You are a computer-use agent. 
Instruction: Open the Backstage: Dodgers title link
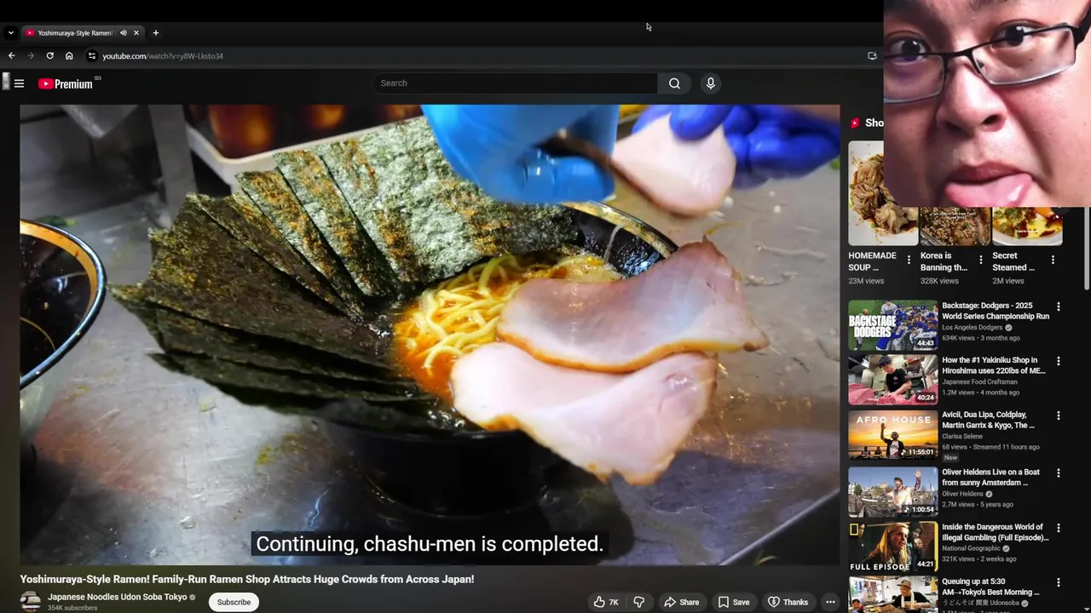pyautogui.click(x=996, y=311)
